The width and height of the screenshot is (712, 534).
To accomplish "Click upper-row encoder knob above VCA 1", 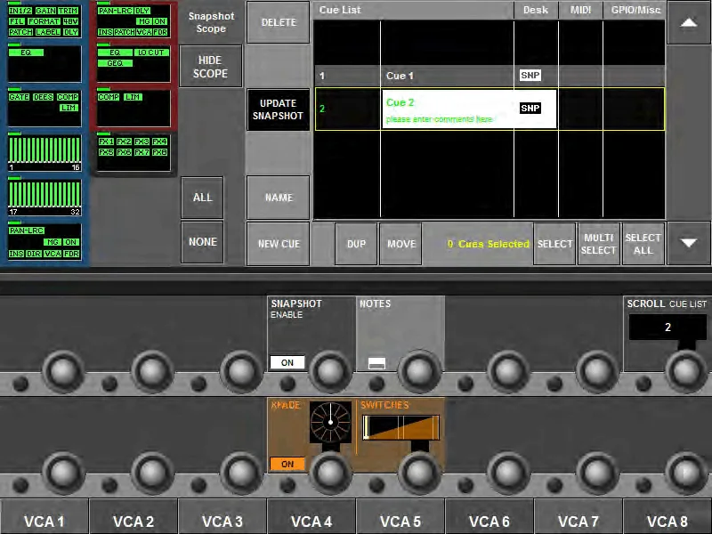I will coord(63,371).
